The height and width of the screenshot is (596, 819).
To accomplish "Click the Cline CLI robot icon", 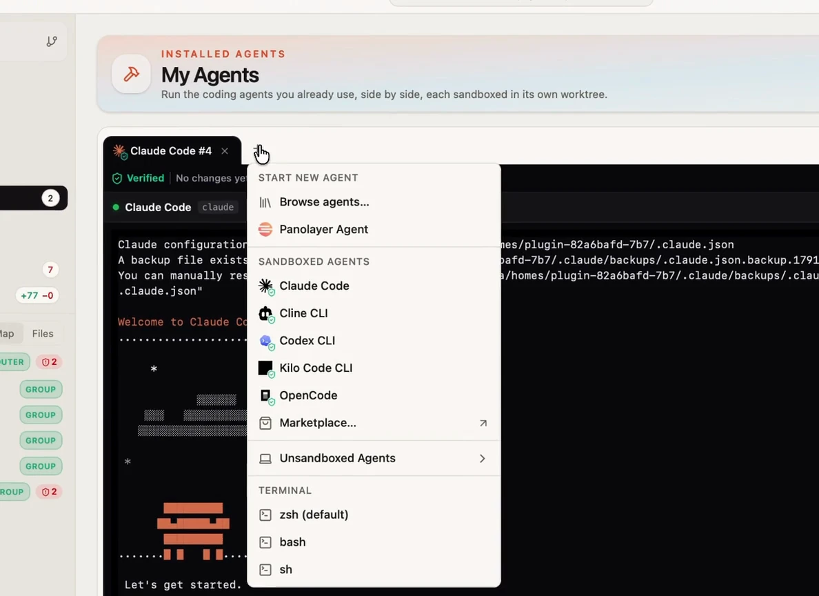I will point(266,314).
